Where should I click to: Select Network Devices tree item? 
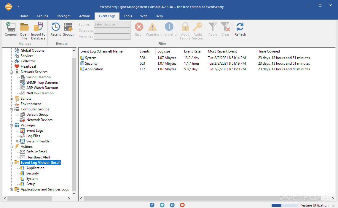[39, 120]
